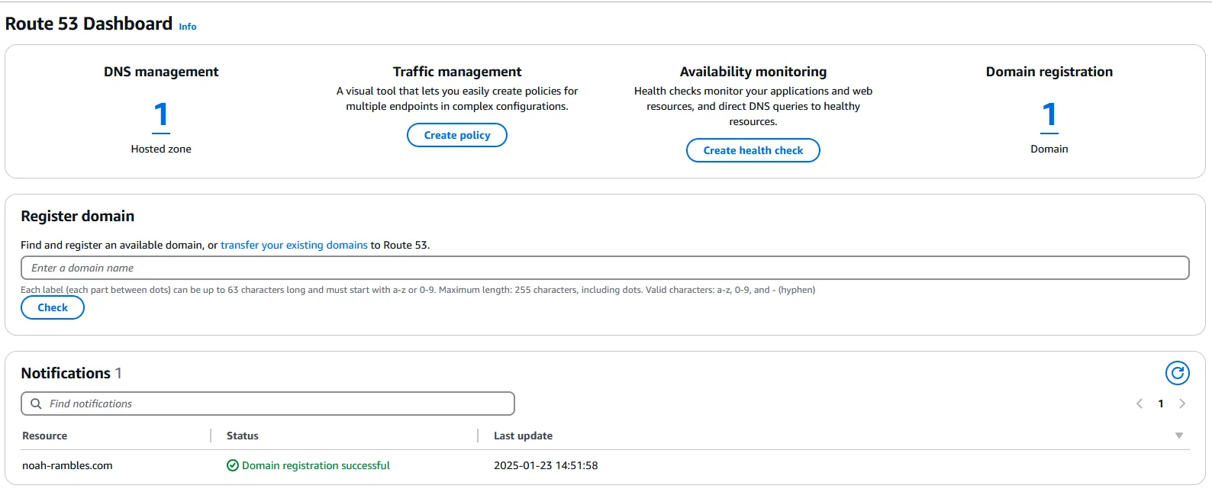Click the Create policy button
Image resolution: width=1212 pixels, height=492 pixels.
tap(456, 135)
